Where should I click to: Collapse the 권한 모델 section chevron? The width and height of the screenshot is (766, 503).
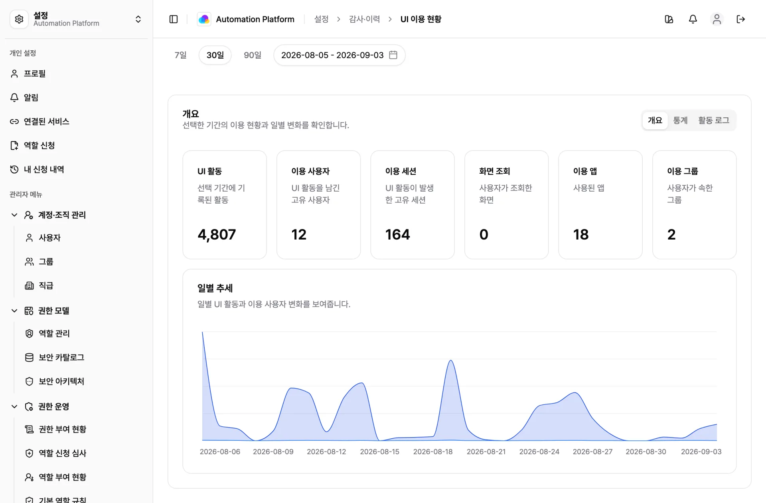(14, 311)
